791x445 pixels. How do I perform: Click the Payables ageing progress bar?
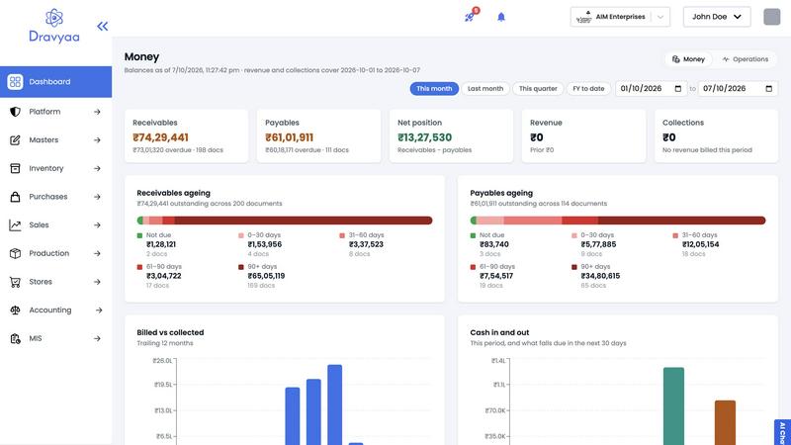point(618,221)
